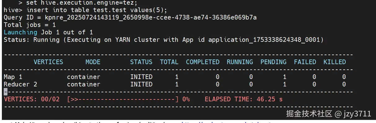Click the TOTAL value for Reducer 2
This screenshot has width=376, height=123.
[177, 84]
